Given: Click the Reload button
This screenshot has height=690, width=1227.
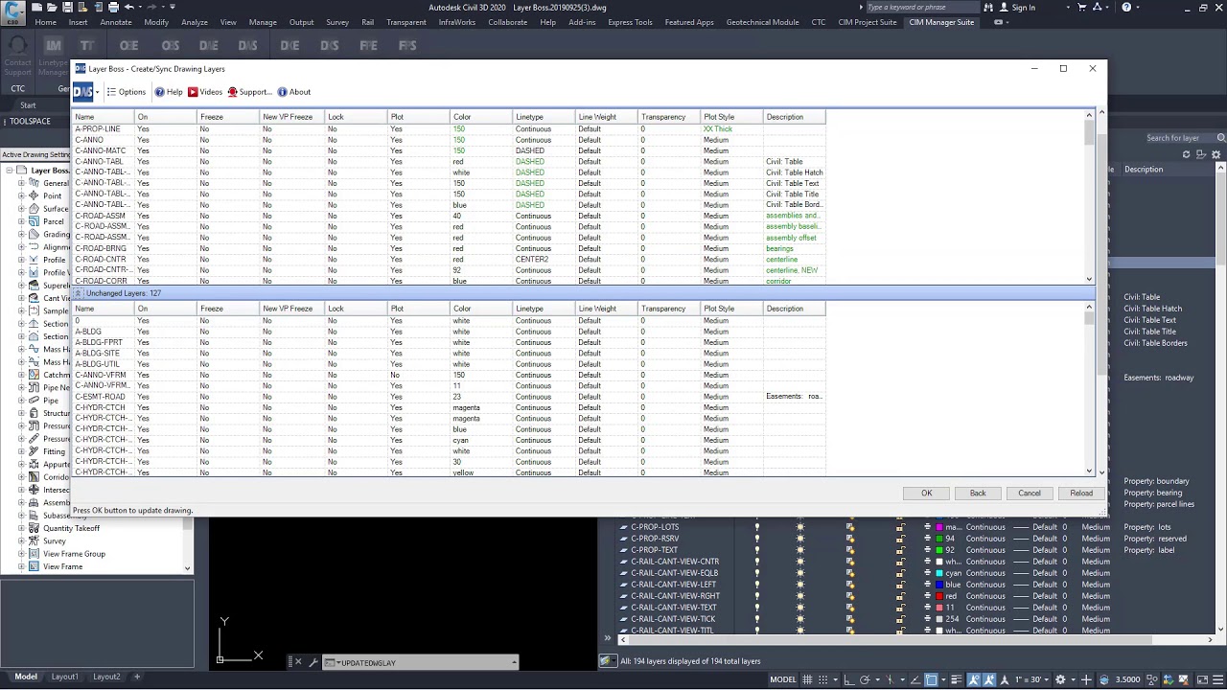Looking at the screenshot, I should click(1080, 494).
